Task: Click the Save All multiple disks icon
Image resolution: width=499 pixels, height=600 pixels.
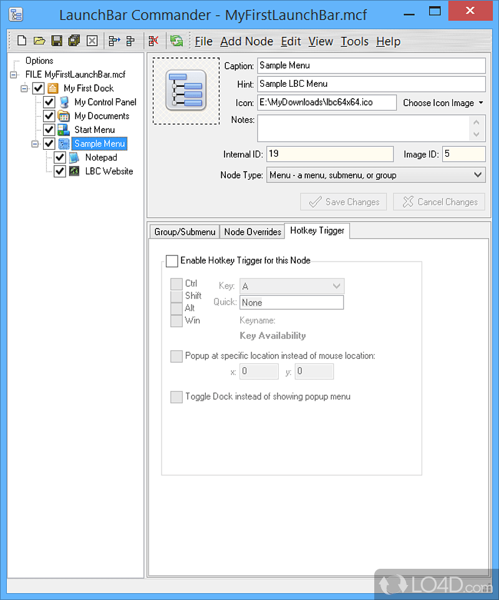Action: [74, 41]
